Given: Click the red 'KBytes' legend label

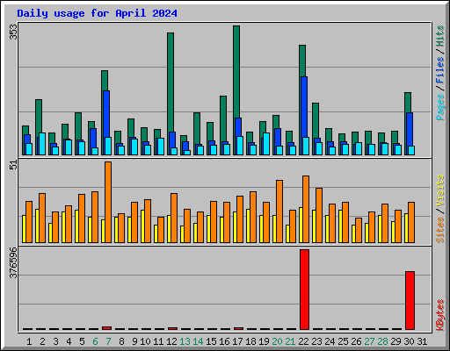Looking at the screenshot, I should [440, 315].
